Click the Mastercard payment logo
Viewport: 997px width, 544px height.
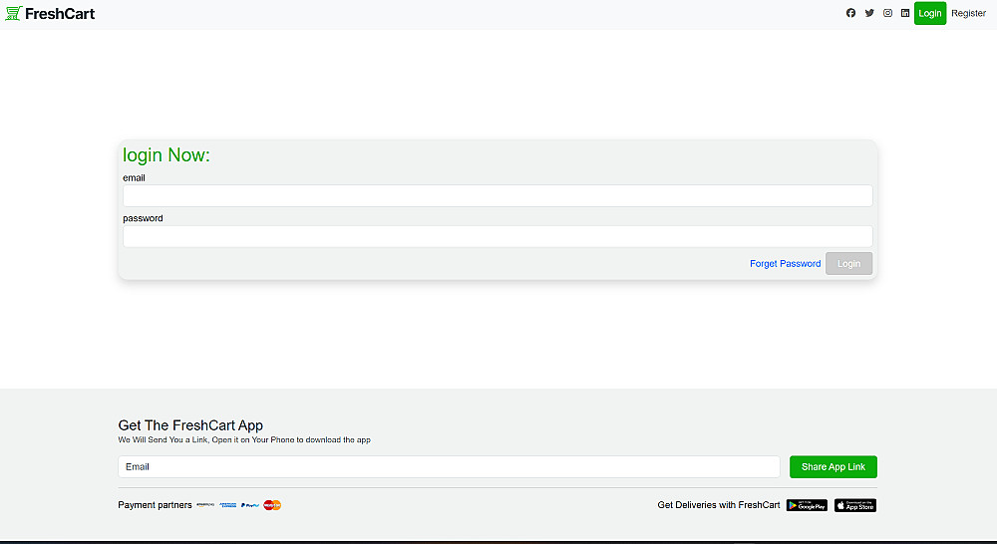click(272, 505)
